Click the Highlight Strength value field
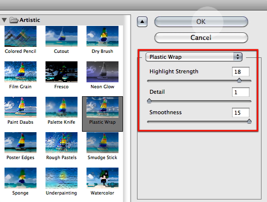Viewport: 267px width, 202px height. click(240, 71)
